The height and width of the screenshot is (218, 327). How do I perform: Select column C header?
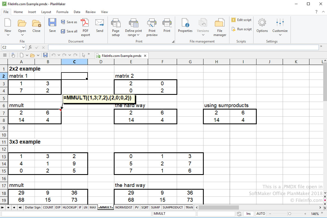tap(74, 62)
